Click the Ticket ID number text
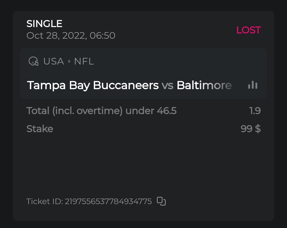Screen dimensions: 287x228 (x=108, y=201)
